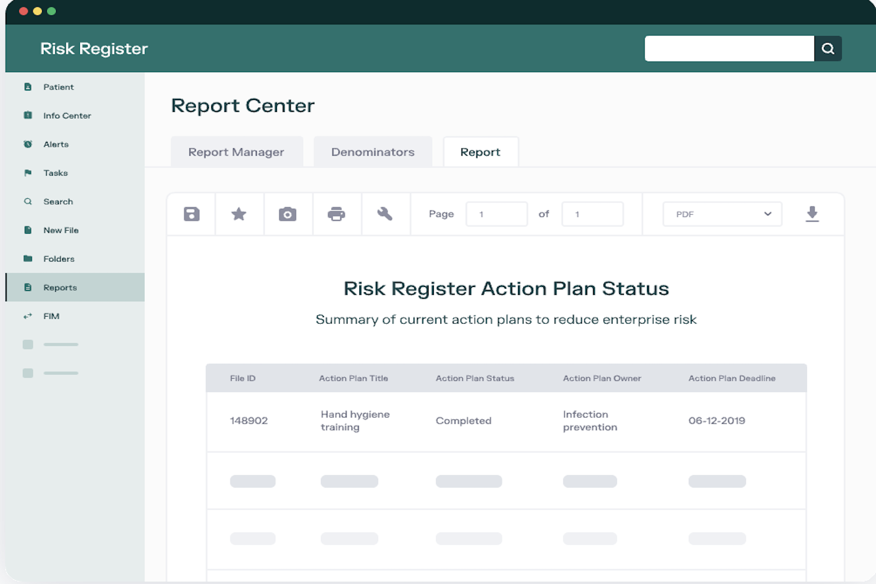Image resolution: width=876 pixels, height=584 pixels.
Task: Browse Folders in the sidebar
Action: click(x=59, y=259)
